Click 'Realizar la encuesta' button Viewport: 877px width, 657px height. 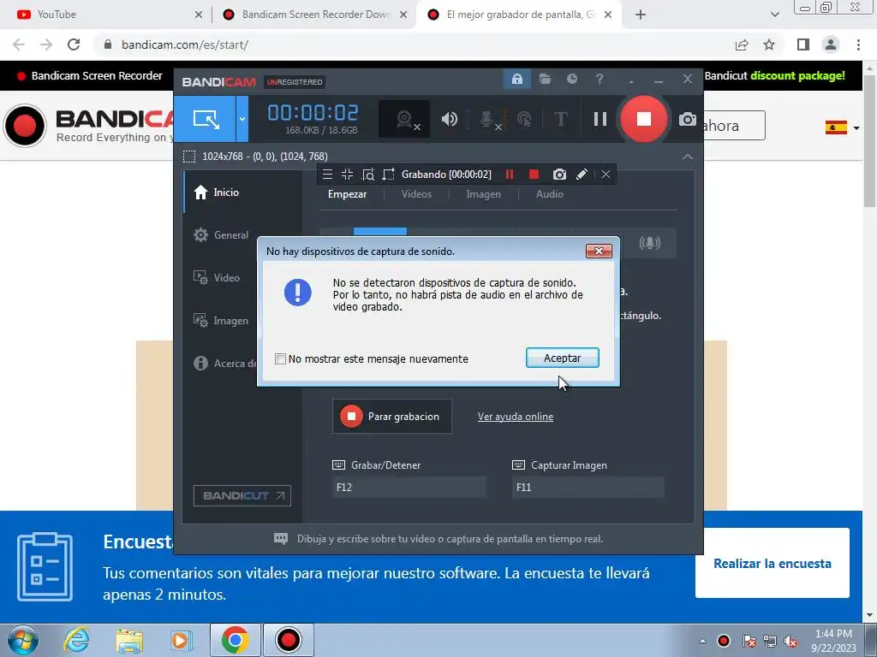click(772, 563)
